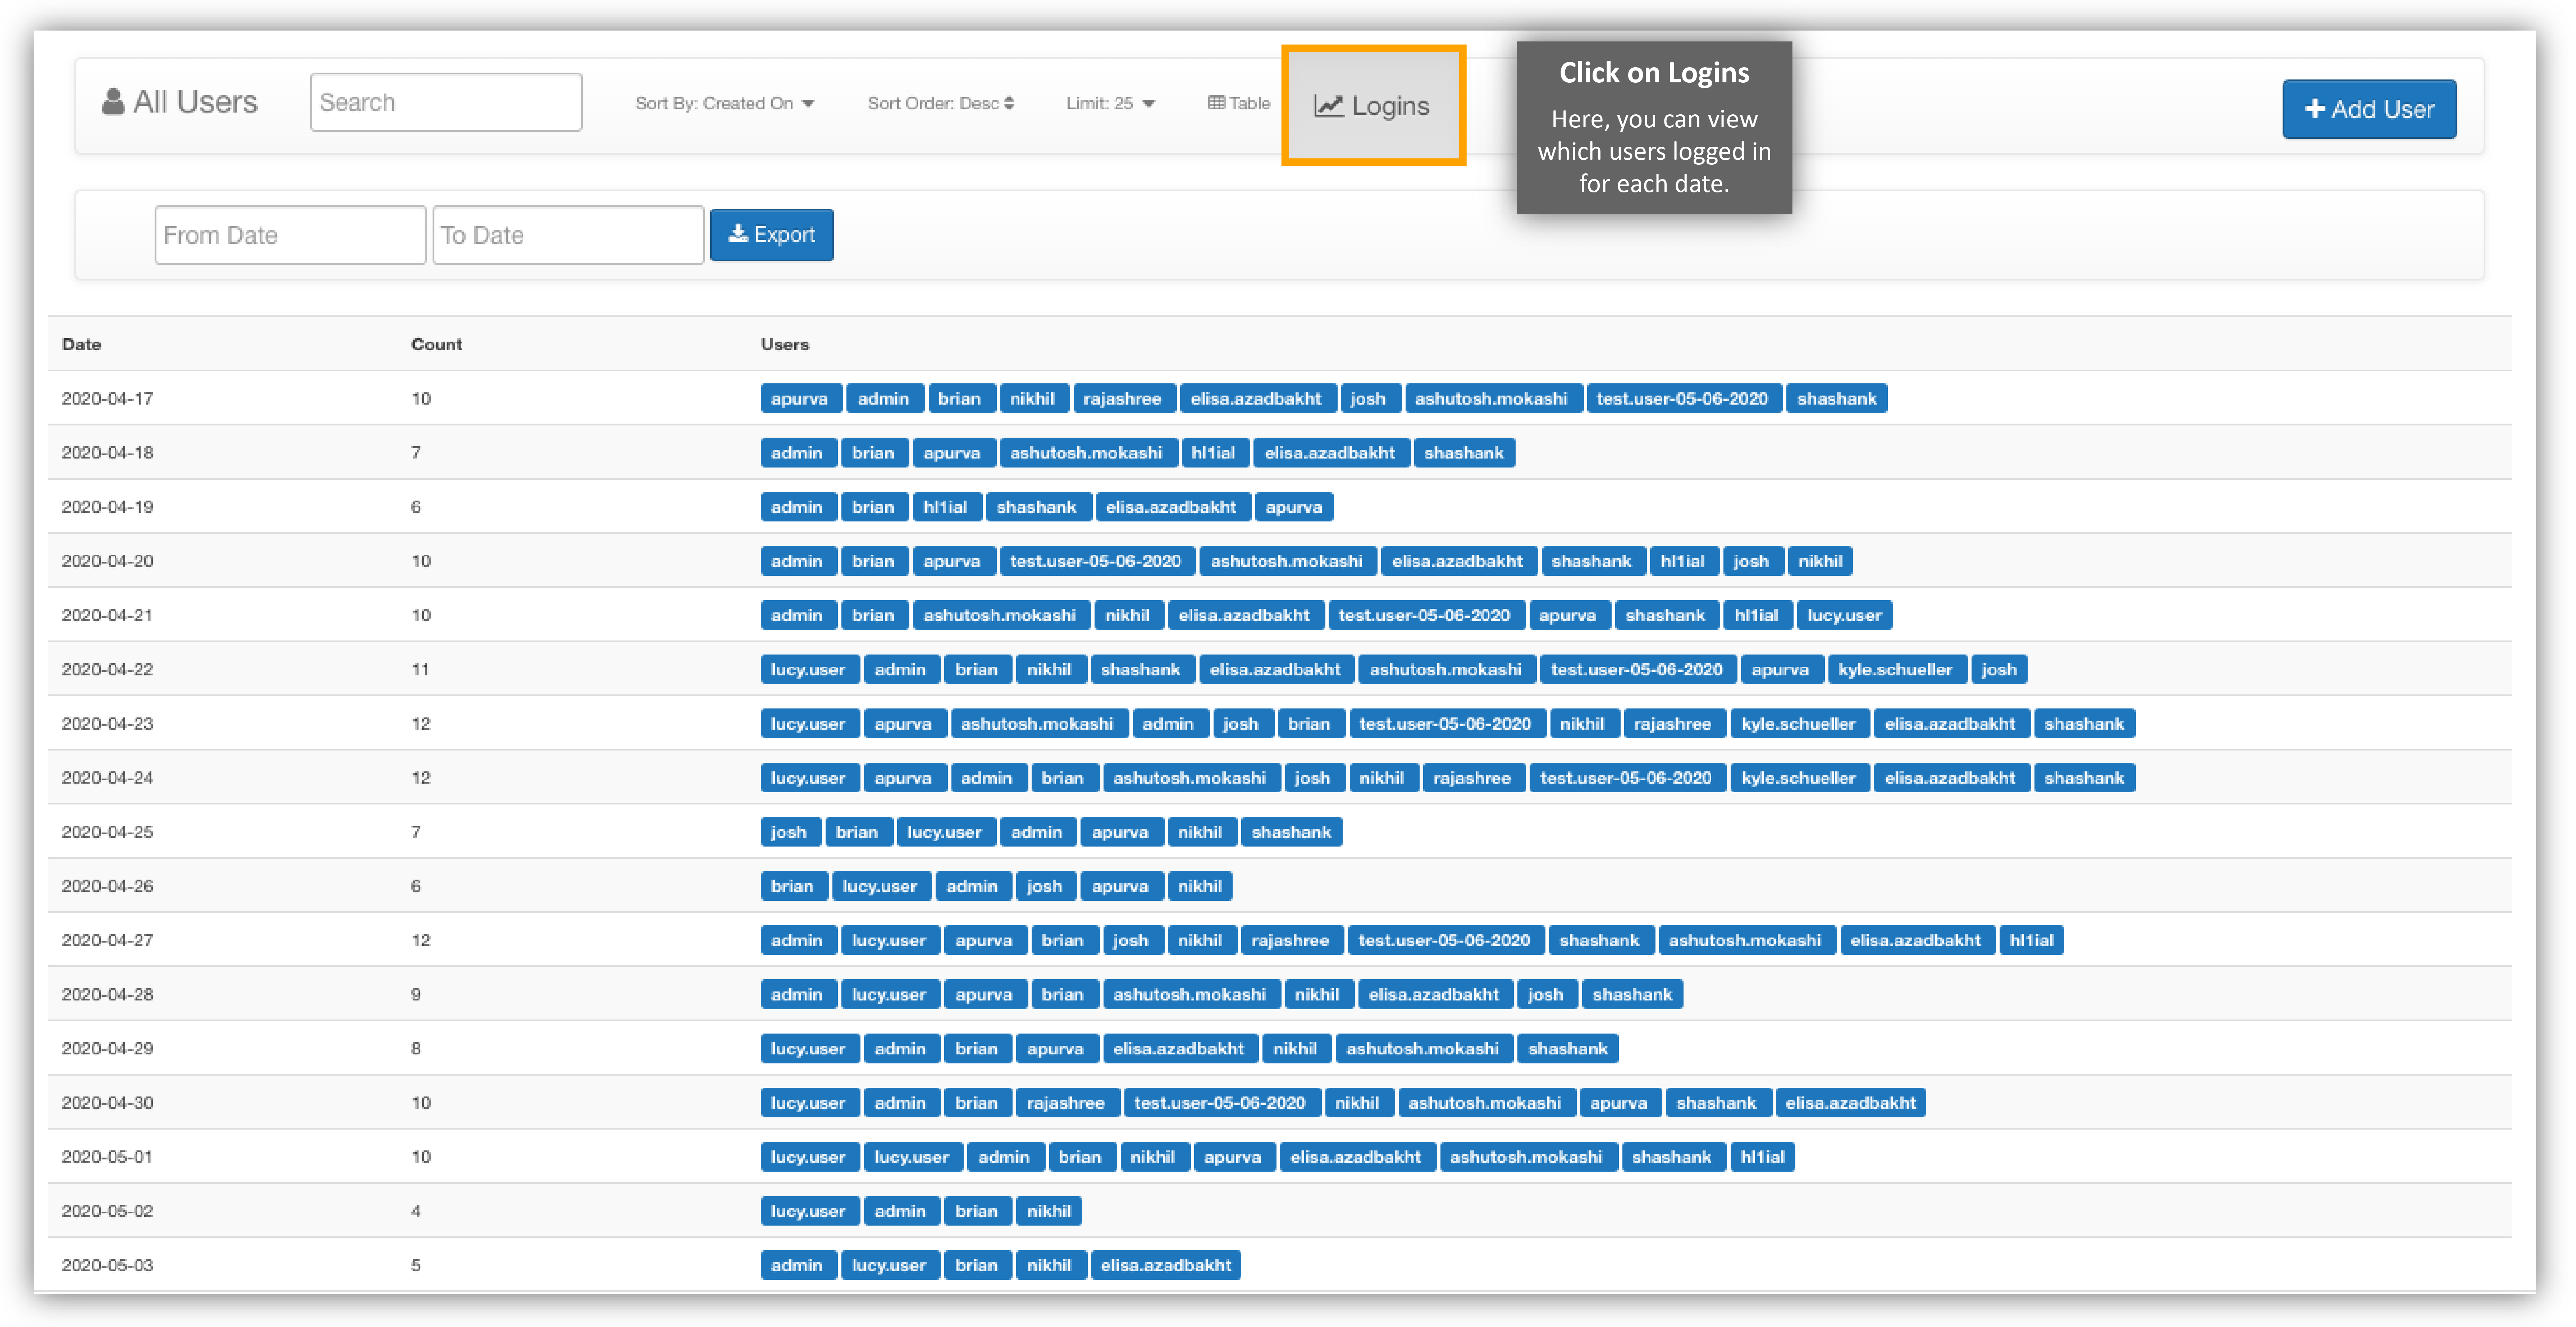The height and width of the screenshot is (1327, 2576).
Task: Click the count 4 in the 2020-05-02 row
Action: click(x=416, y=1210)
